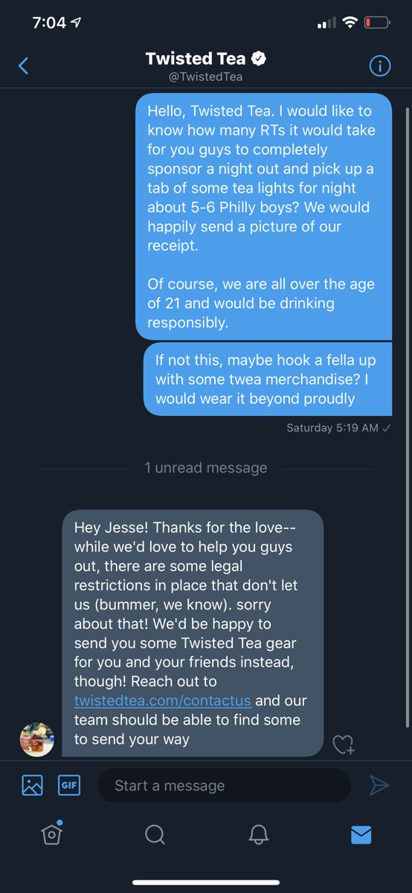Tap the Twisted Tea conversation title

click(197, 58)
